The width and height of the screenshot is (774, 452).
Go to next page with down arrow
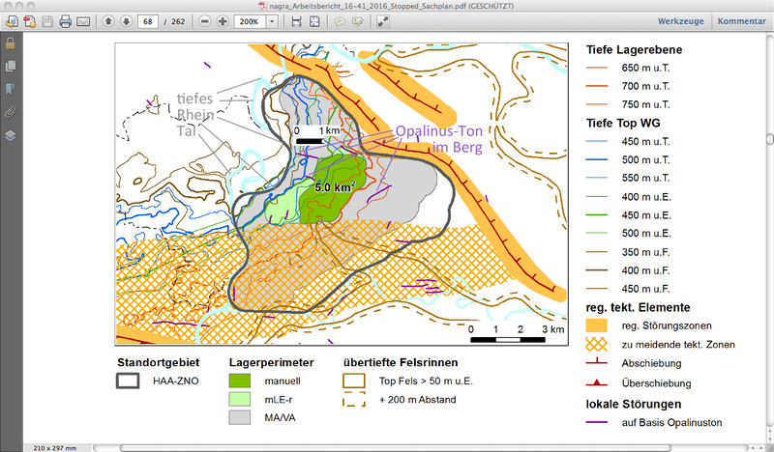(125, 21)
